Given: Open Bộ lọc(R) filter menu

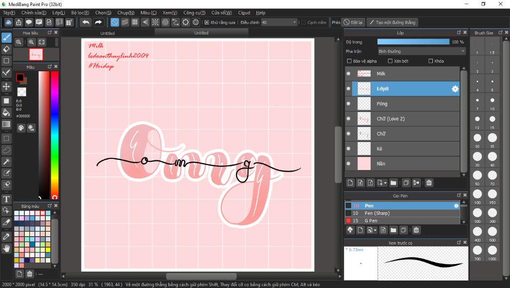Looking at the screenshot, I should (80, 12).
